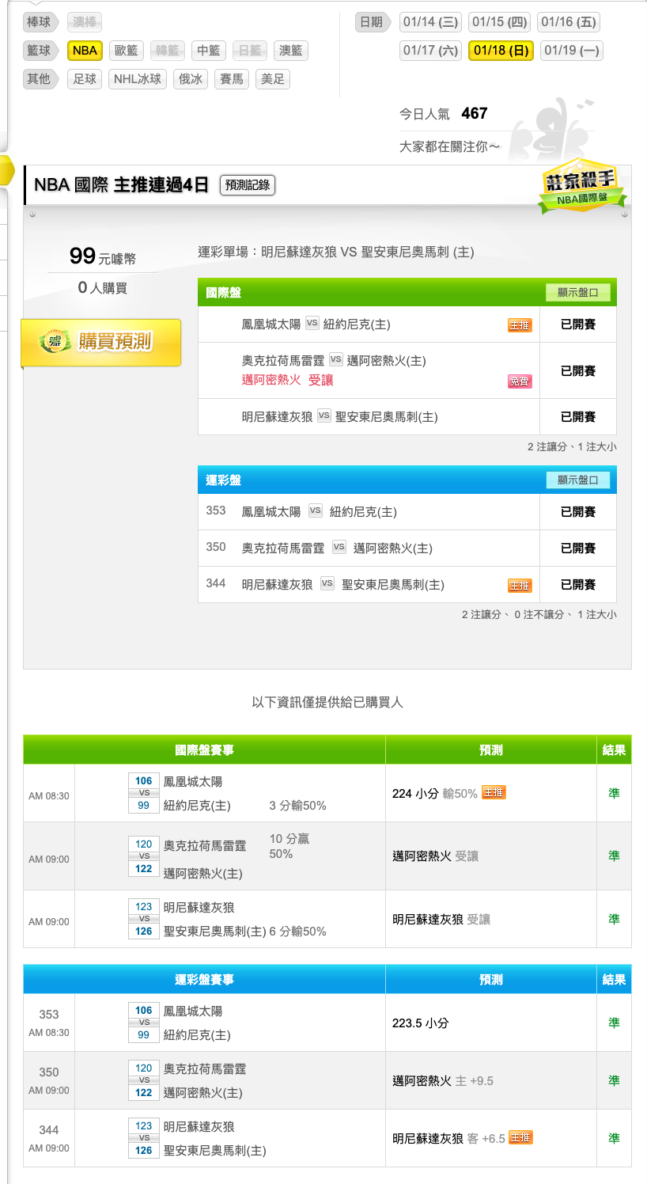
Task: Click the 免費 badge on 邁阿密熱火 row
Action: coord(520,381)
